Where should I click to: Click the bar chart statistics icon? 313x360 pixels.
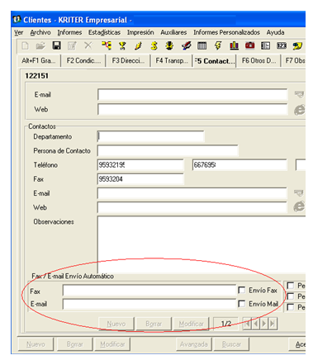tap(234, 45)
